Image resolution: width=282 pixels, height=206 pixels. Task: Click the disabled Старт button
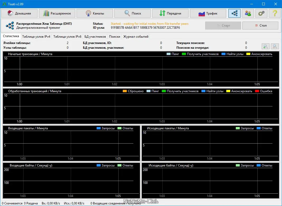[x=223, y=26]
